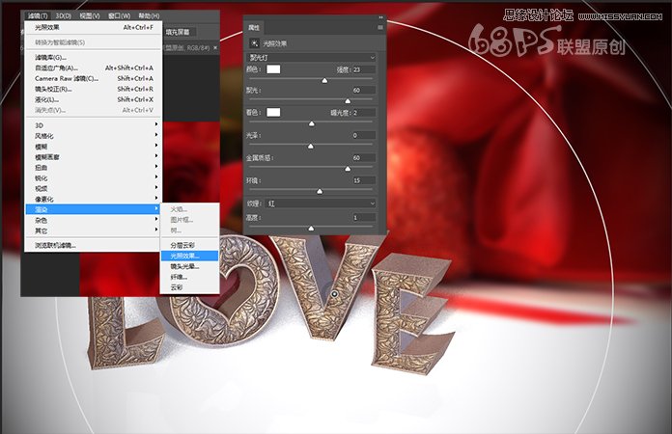Image resolution: width=672 pixels, height=434 pixels.
Task: Choose 云彩 clouds filter
Action: tap(189, 287)
